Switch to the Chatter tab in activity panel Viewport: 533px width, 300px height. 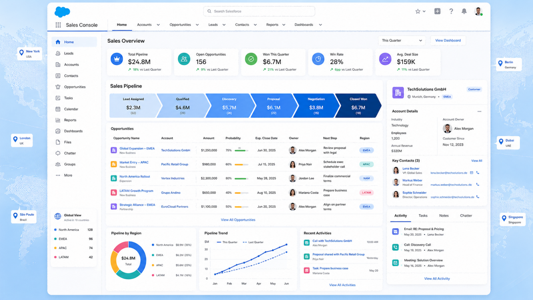pos(466,216)
